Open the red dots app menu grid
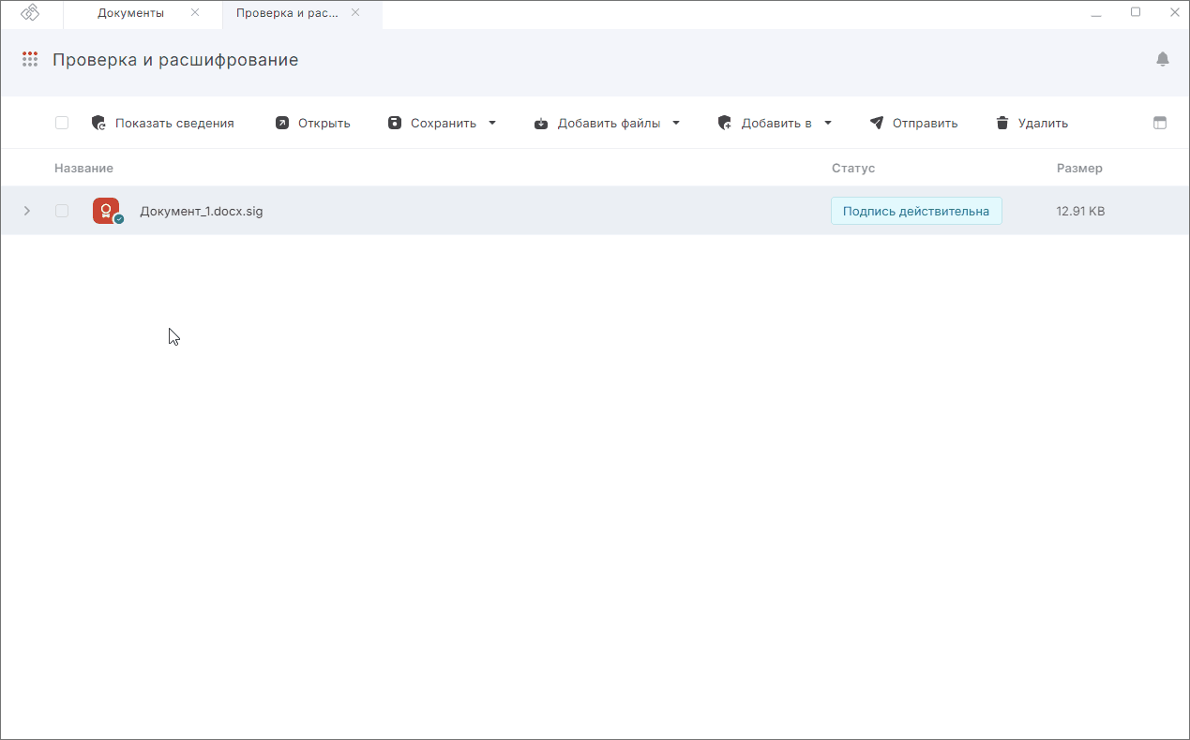The width and height of the screenshot is (1190, 740). click(x=30, y=59)
